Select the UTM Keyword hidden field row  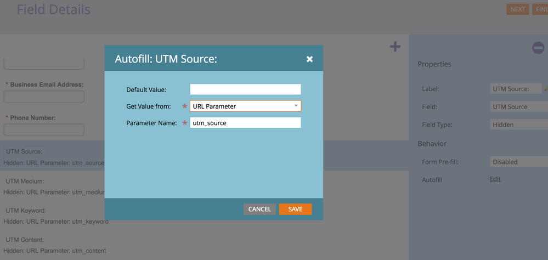pos(52,216)
